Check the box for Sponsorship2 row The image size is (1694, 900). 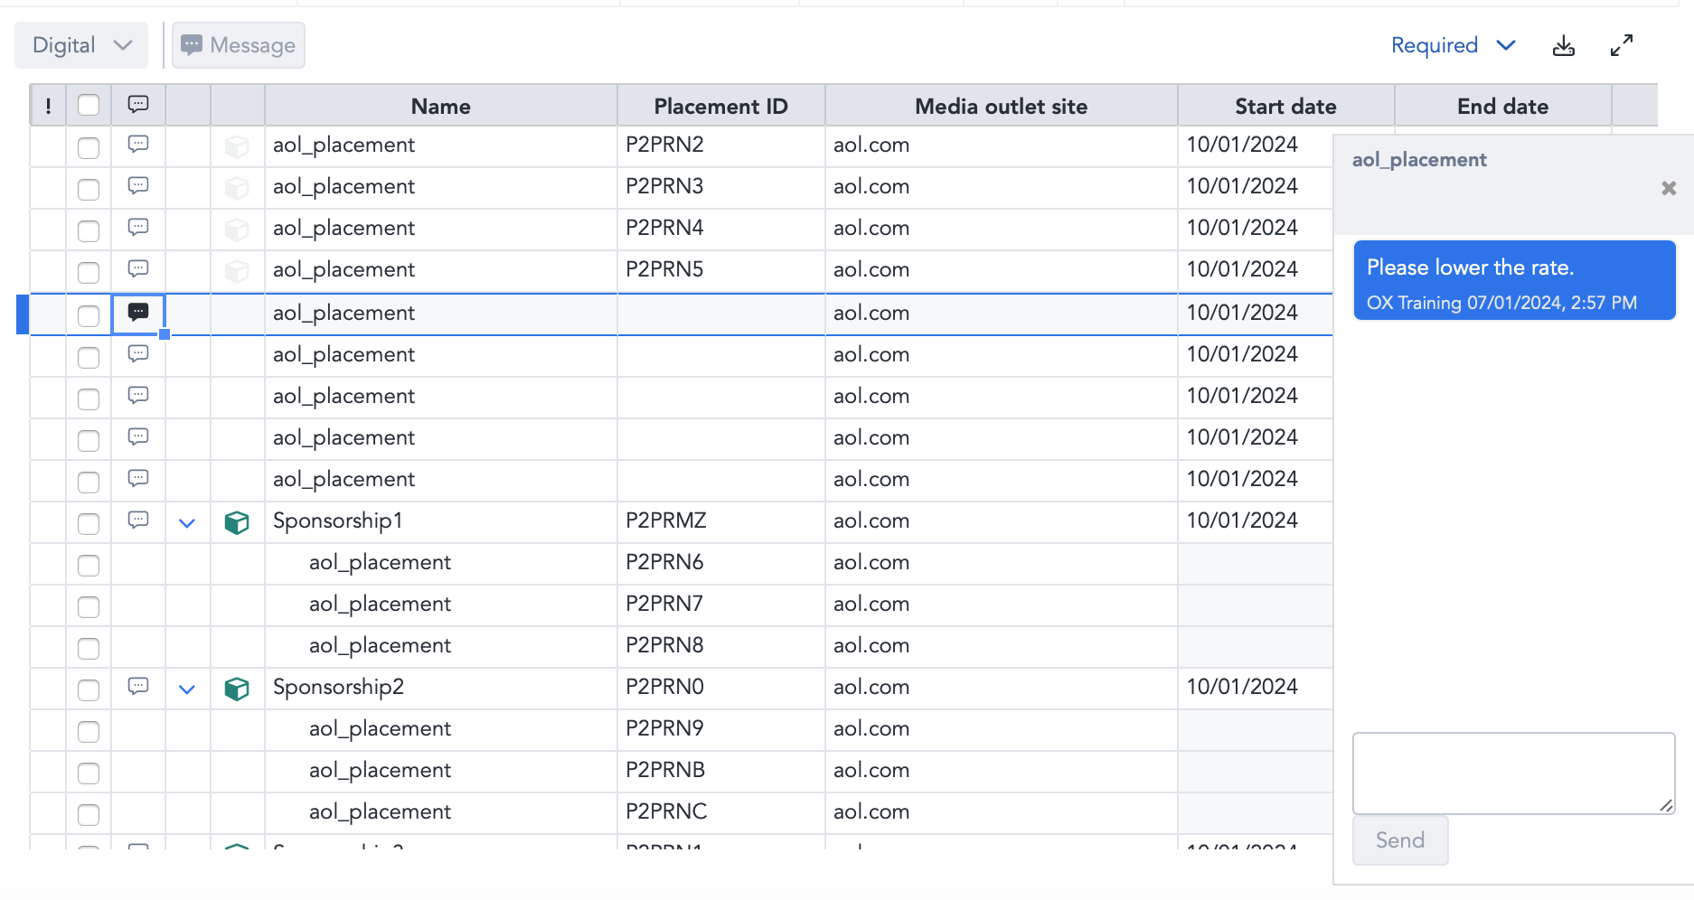89,689
